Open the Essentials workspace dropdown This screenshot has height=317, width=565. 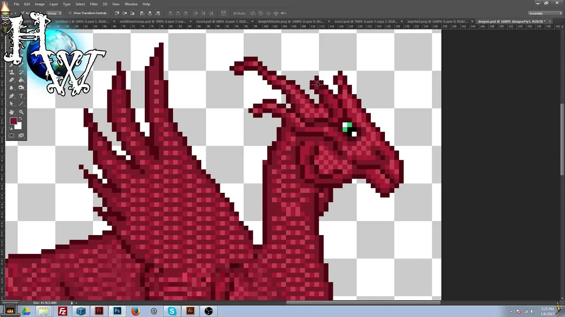click(546, 13)
